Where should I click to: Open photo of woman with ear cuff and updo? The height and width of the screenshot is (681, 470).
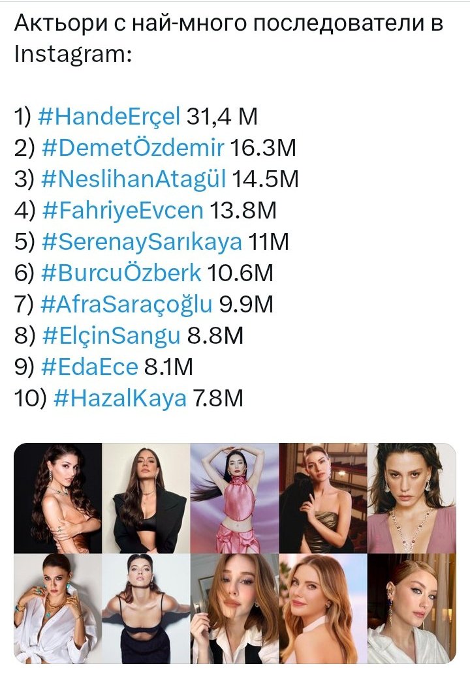pyautogui.click(x=411, y=609)
